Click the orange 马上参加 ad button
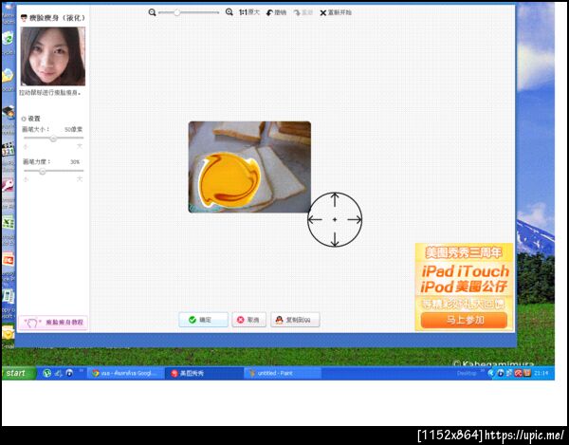The height and width of the screenshot is (445, 569). [464, 320]
